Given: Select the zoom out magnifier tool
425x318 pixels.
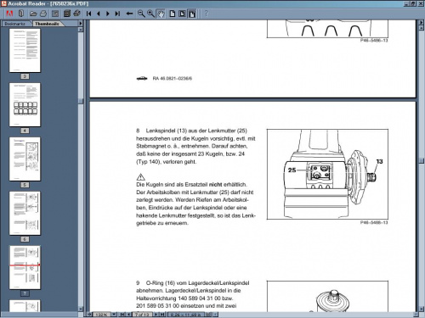Looking at the screenshot, I should tap(141, 14).
